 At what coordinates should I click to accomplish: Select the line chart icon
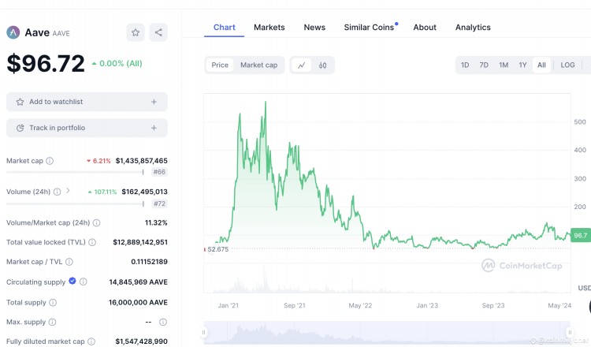point(301,65)
